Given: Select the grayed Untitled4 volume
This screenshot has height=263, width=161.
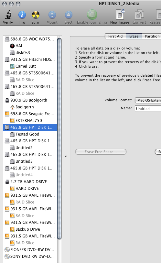Looking at the screenshot, I should [x=30, y=175].
